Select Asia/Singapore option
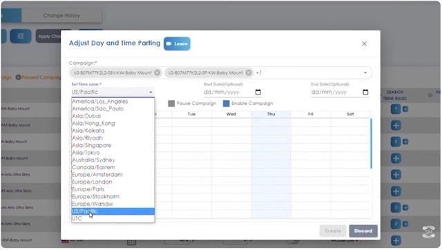Viewport: 442px width, 250px height. pos(113,146)
